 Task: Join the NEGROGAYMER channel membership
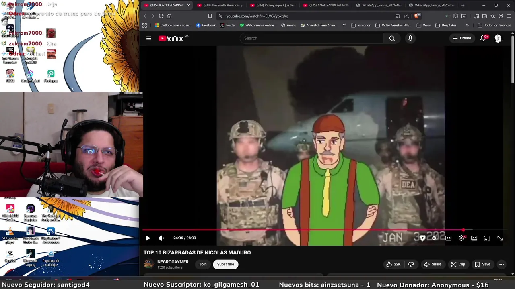pyautogui.click(x=203, y=264)
